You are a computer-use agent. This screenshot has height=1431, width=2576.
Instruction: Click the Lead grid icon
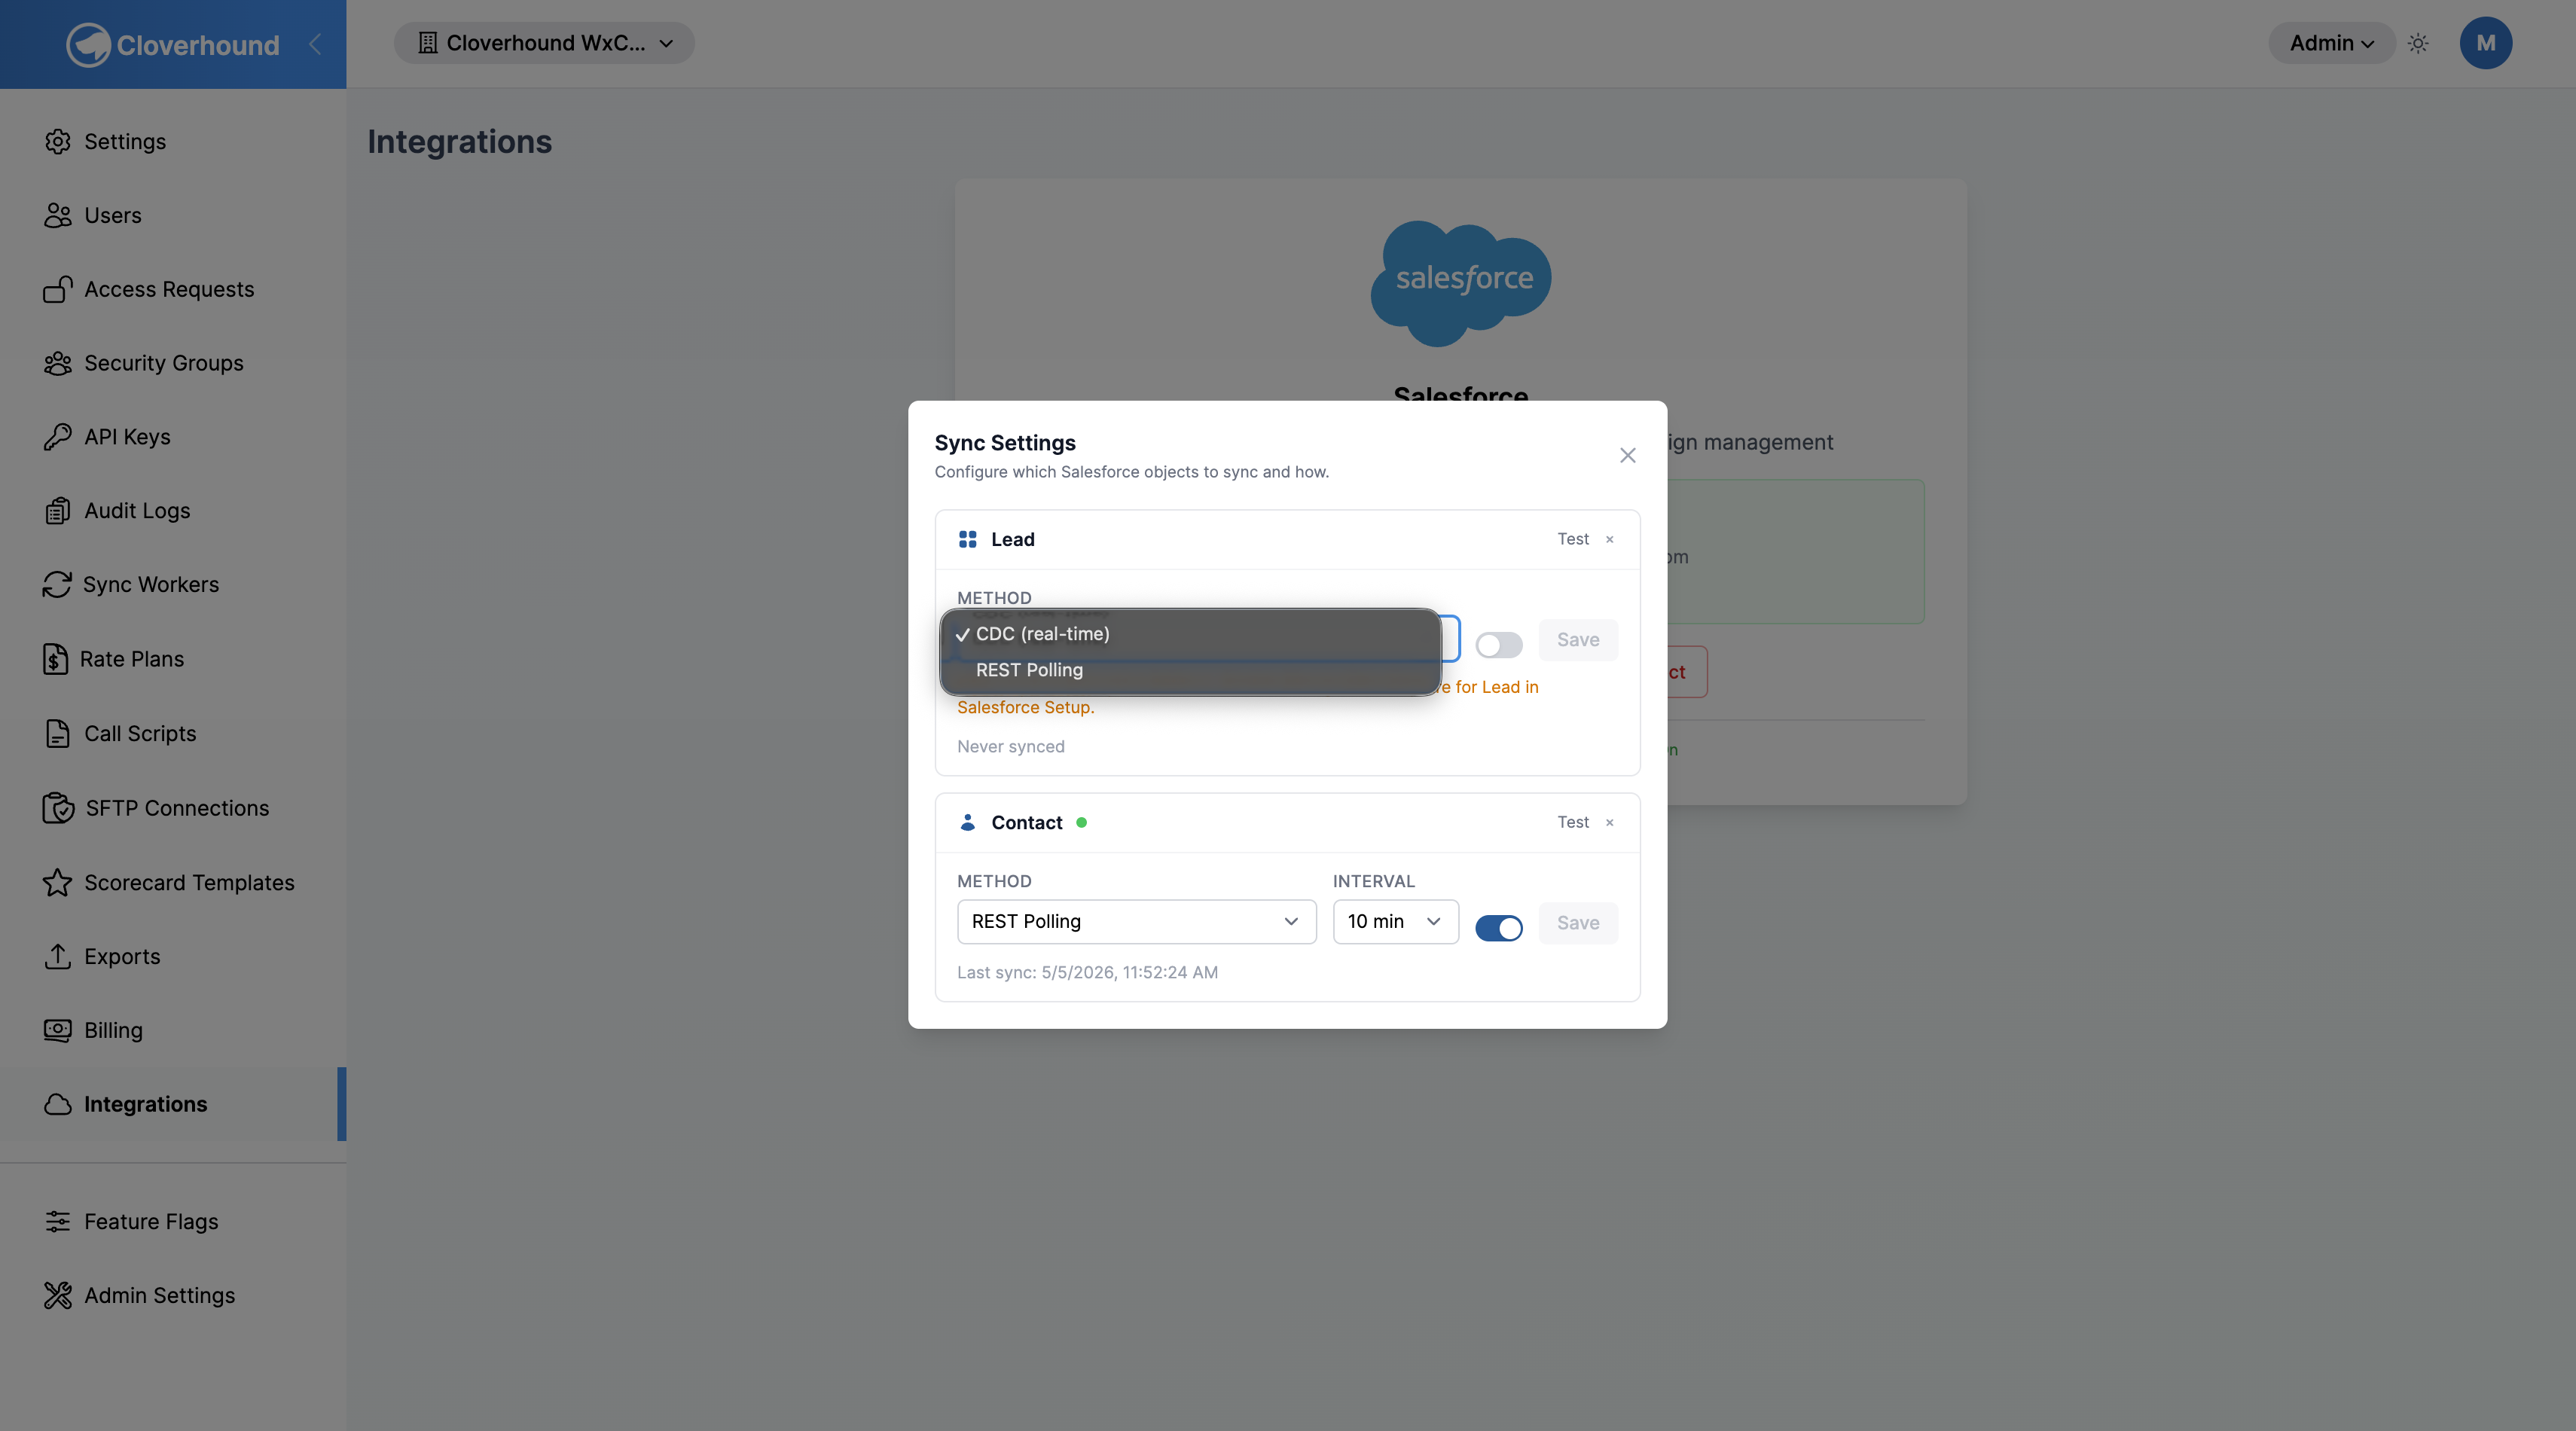click(968, 540)
